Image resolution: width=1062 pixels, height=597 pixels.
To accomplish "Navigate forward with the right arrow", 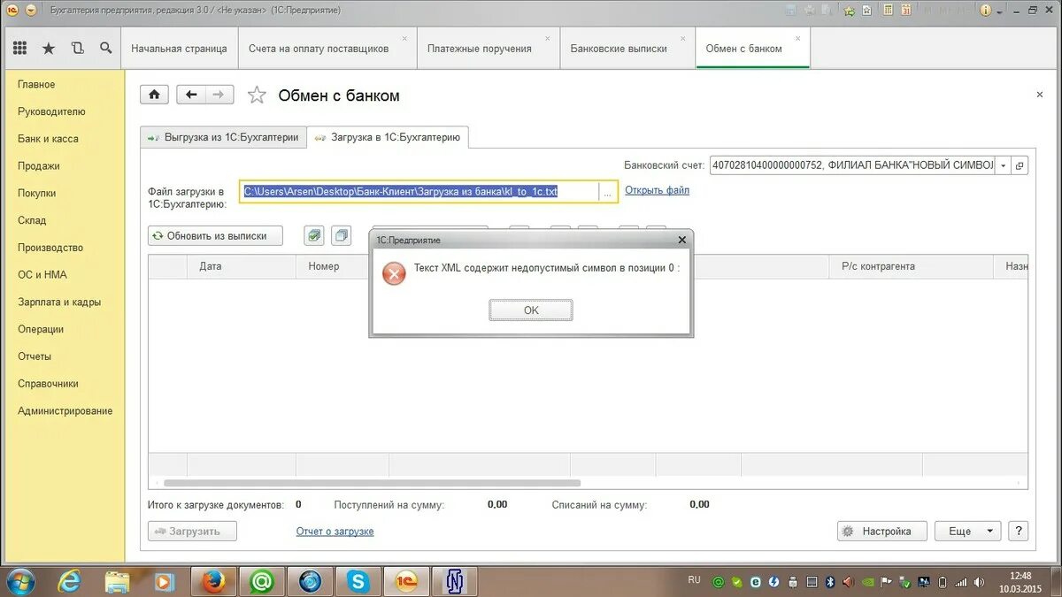I will coord(219,95).
